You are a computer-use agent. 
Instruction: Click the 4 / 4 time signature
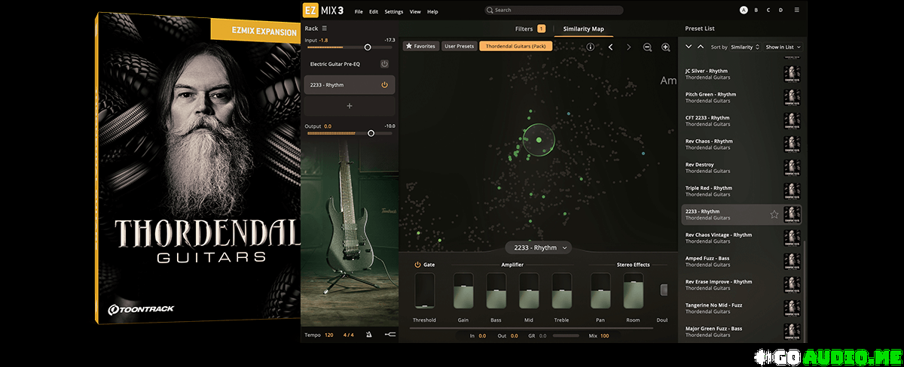point(349,335)
